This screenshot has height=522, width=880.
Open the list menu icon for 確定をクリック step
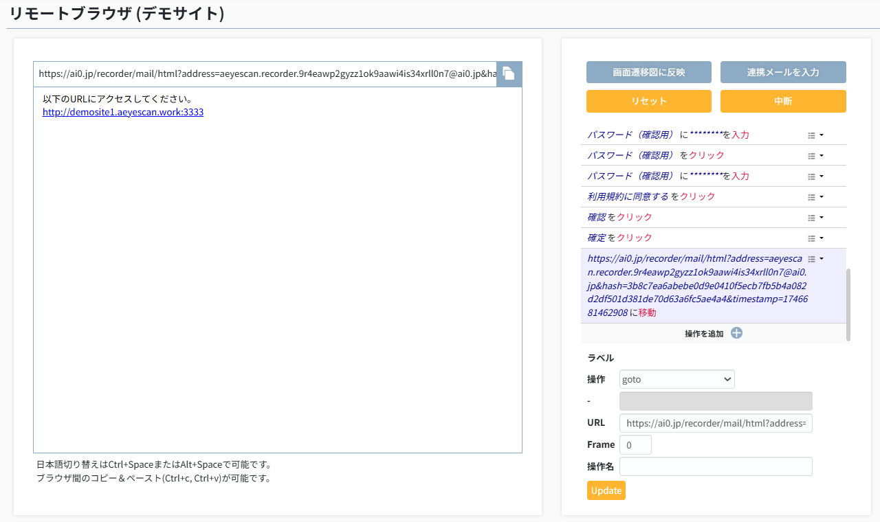pos(815,238)
